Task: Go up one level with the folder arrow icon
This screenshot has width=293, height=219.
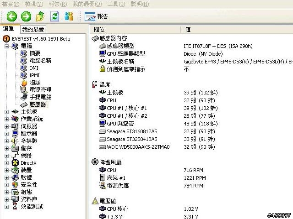Action: coord(40,16)
